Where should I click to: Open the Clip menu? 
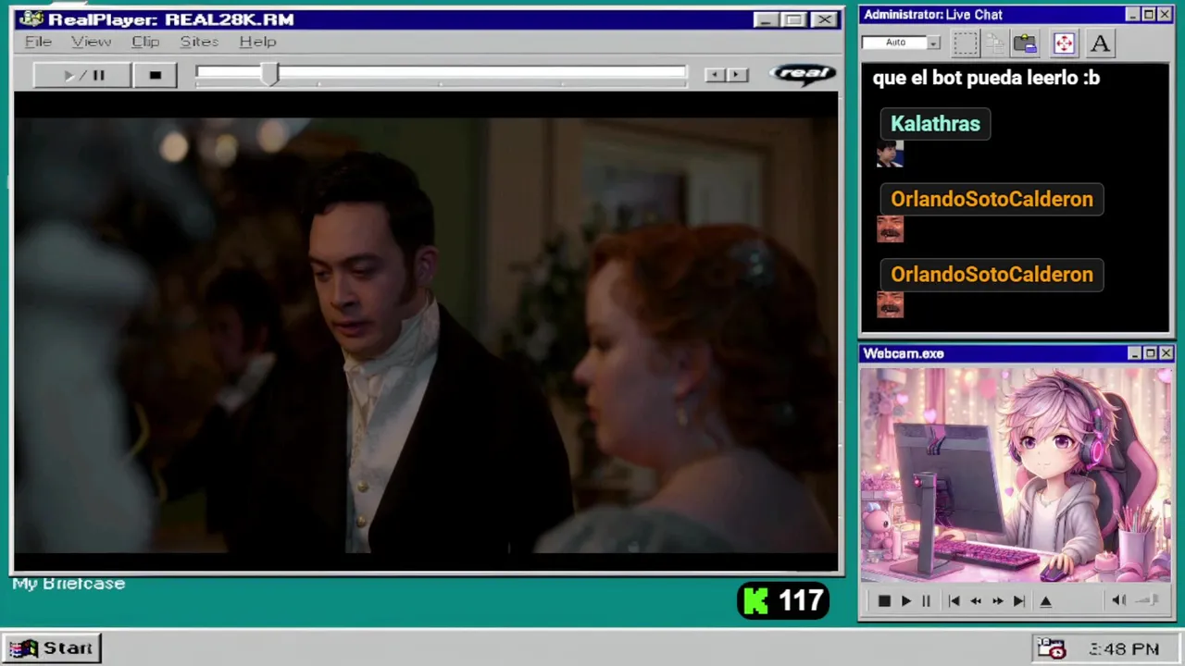coord(144,42)
